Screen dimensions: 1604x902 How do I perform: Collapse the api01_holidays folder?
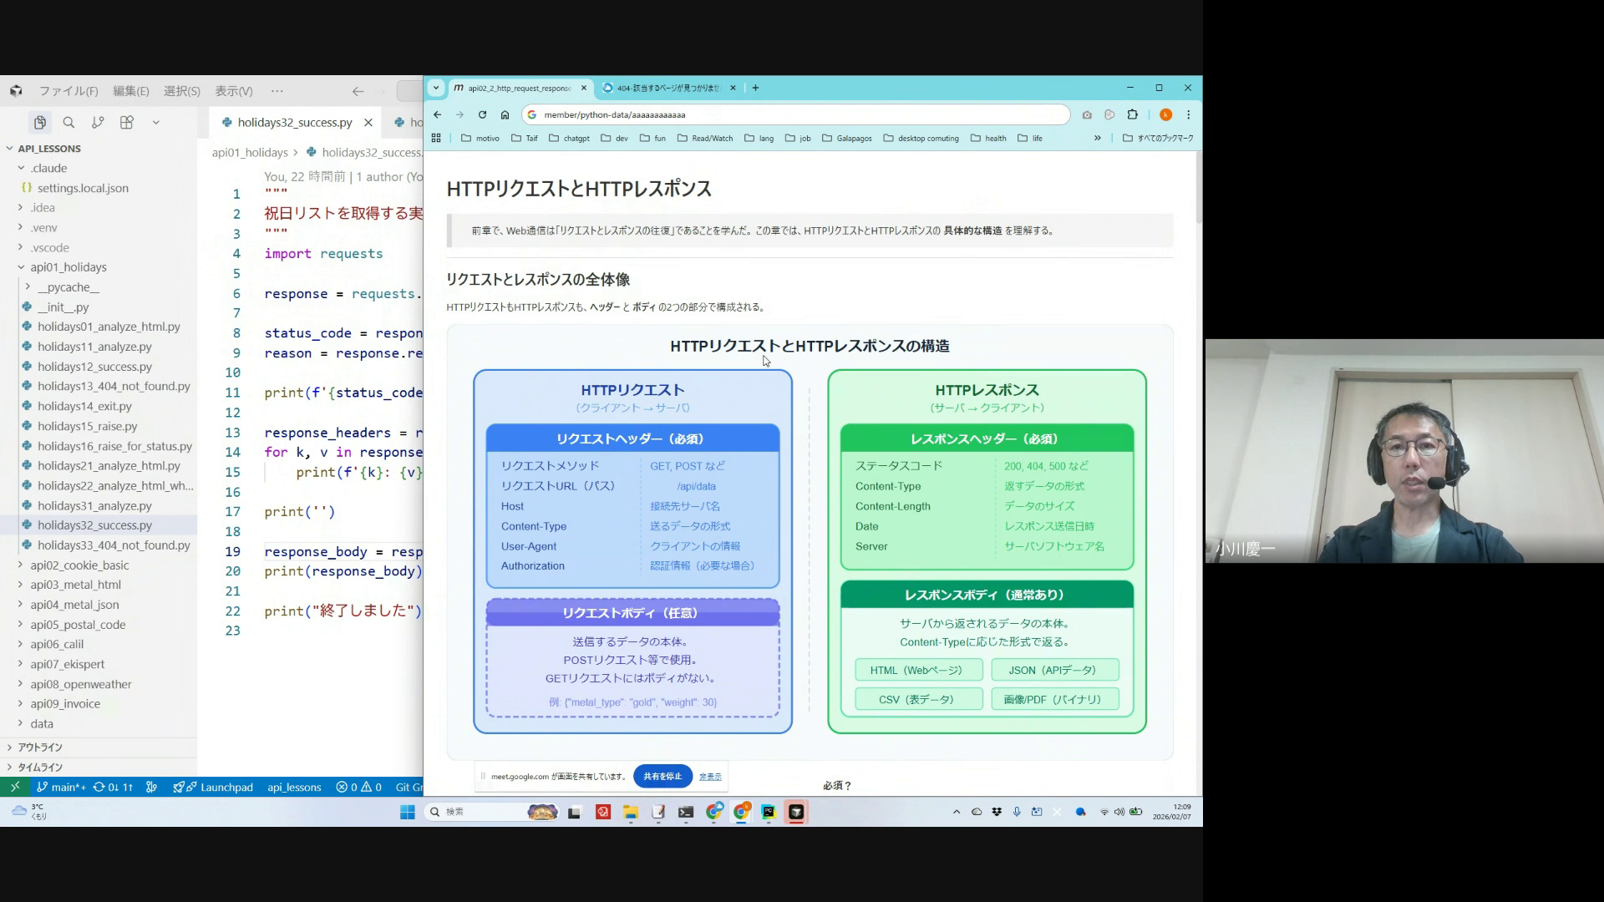pyautogui.click(x=69, y=267)
